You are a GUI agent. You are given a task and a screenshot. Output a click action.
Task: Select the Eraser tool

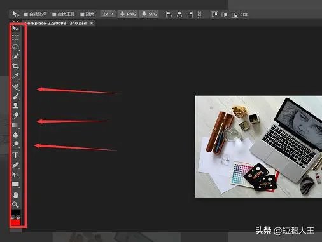click(x=15, y=116)
